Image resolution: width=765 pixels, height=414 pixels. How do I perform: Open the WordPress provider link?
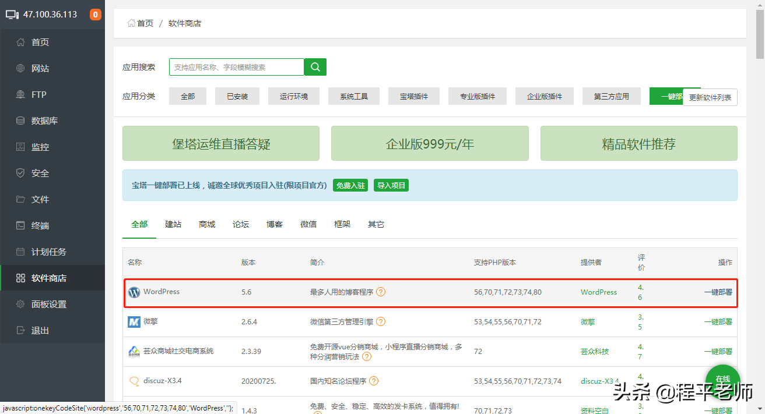(x=599, y=292)
